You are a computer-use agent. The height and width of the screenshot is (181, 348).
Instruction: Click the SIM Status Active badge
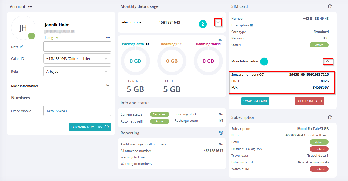[319, 45]
